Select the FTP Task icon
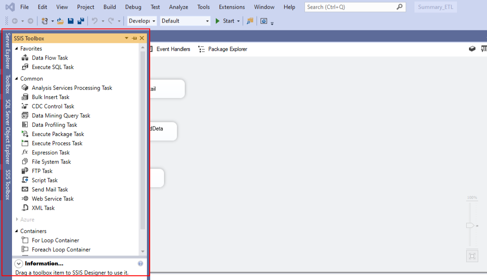487x280 pixels. coord(25,171)
